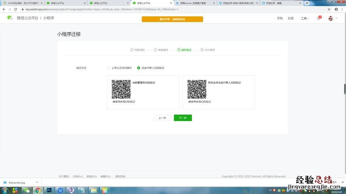The width and height of the screenshot is (346, 194).
Task: Expand the account menu arrow beside avatar
Action: 336,18
